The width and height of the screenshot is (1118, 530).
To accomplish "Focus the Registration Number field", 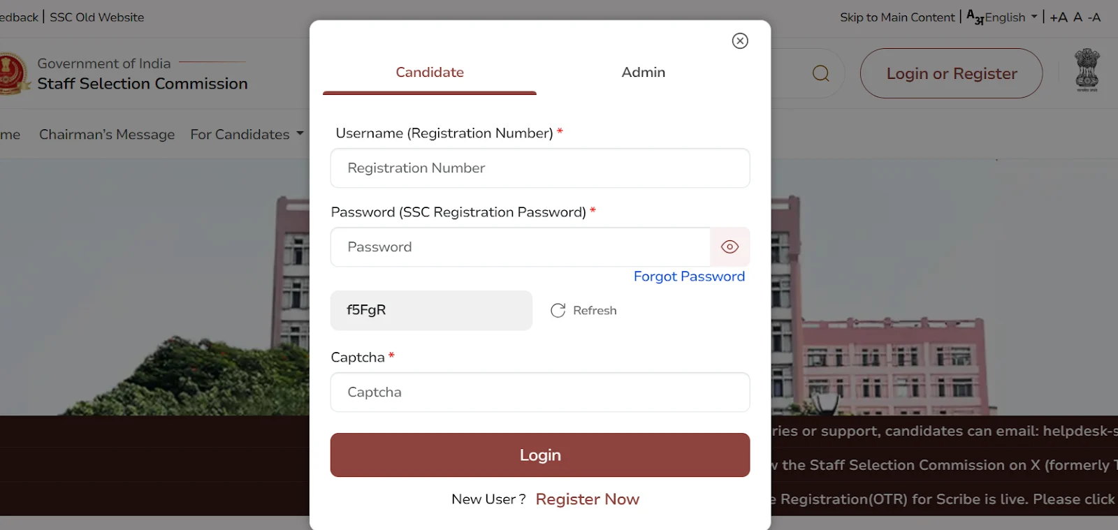I will [539, 168].
